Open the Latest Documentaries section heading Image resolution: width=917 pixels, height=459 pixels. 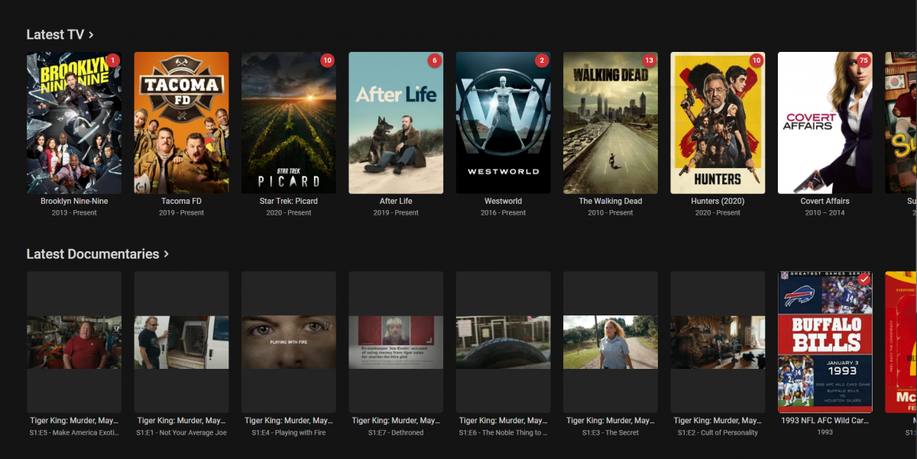pyautogui.click(x=92, y=254)
